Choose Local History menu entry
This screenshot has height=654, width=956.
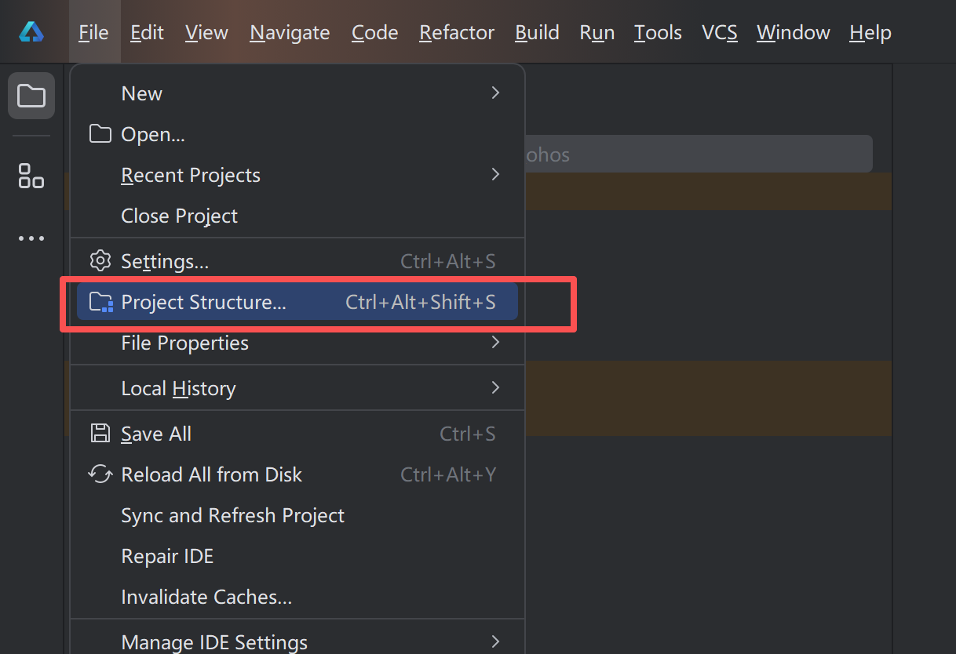(297, 388)
